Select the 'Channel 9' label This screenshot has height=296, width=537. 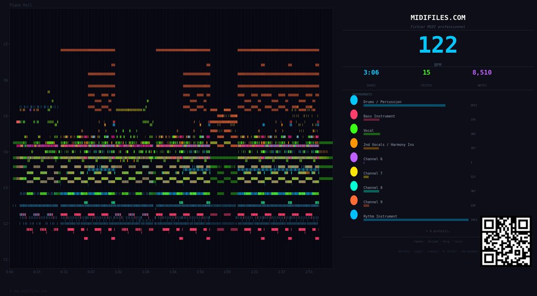pos(373,202)
